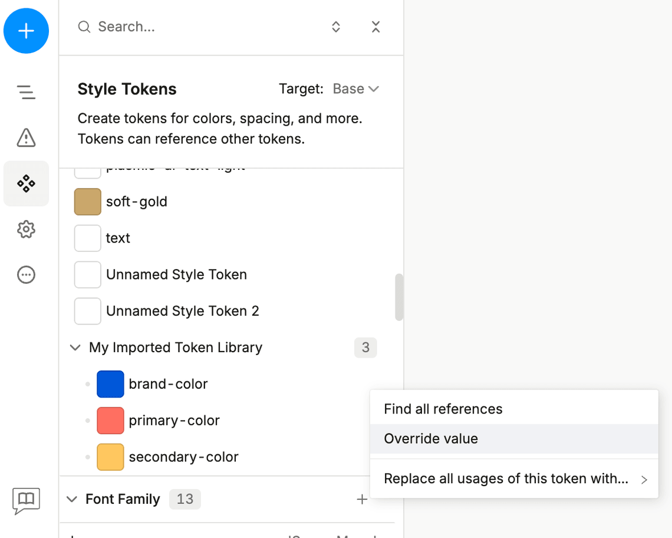The image size is (672, 538).
Task: Choose Find all references menu item
Action: point(443,409)
